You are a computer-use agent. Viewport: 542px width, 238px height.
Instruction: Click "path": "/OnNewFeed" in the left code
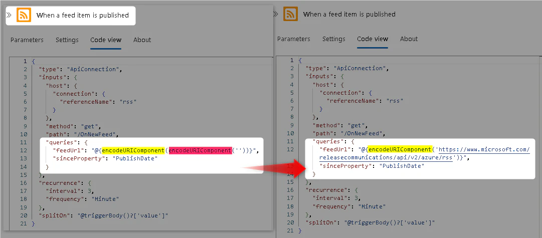(82, 134)
